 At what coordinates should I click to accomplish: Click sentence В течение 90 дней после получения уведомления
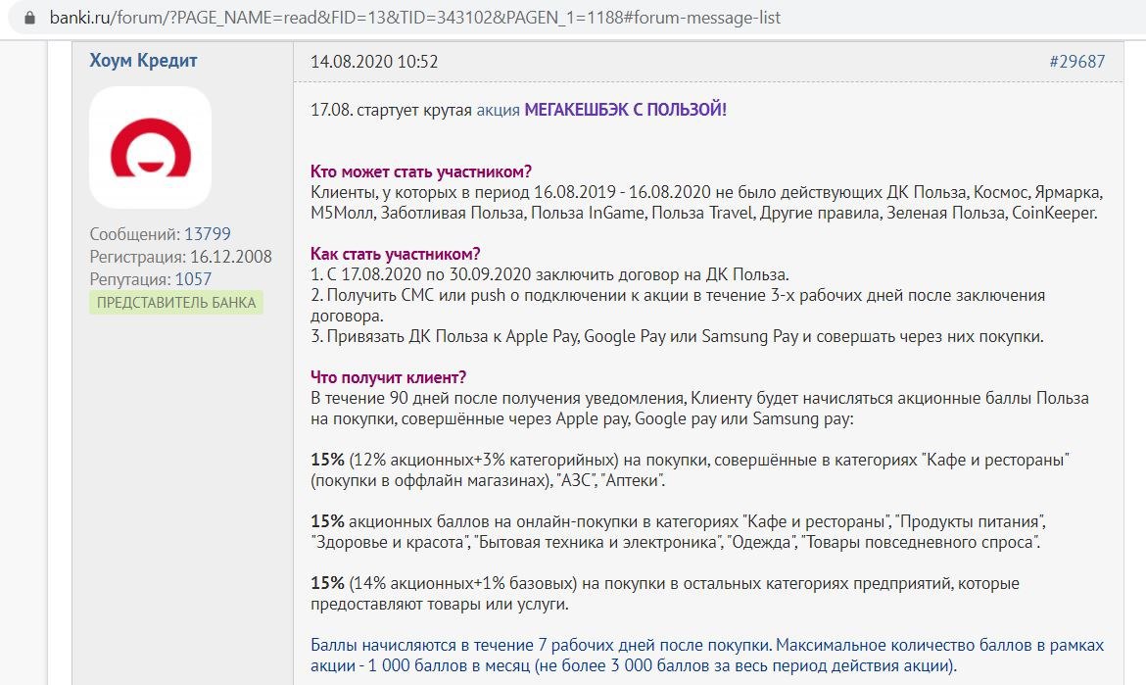(x=699, y=409)
